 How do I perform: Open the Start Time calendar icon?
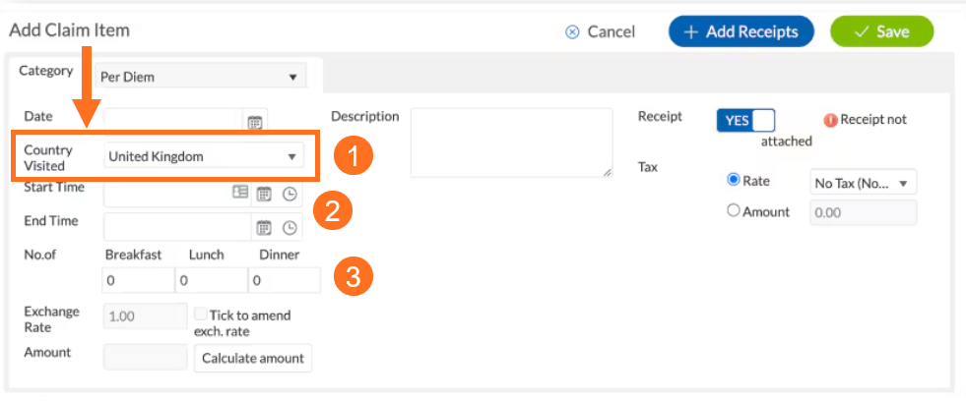pos(264,194)
